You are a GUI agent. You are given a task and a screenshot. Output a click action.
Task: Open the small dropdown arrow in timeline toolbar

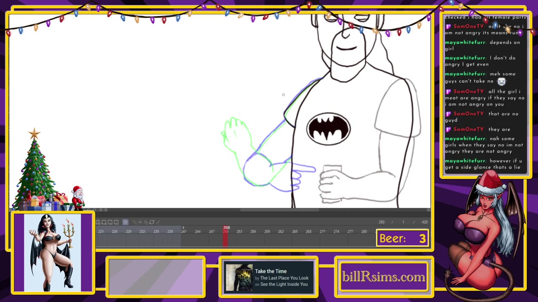(x=140, y=222)
